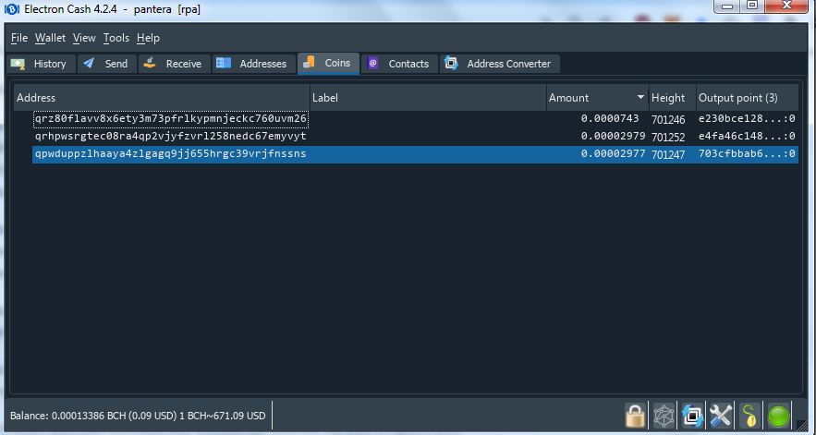Click the Amount column sort arrow
The width and height of the screenshot is (816, 435).
640,98
